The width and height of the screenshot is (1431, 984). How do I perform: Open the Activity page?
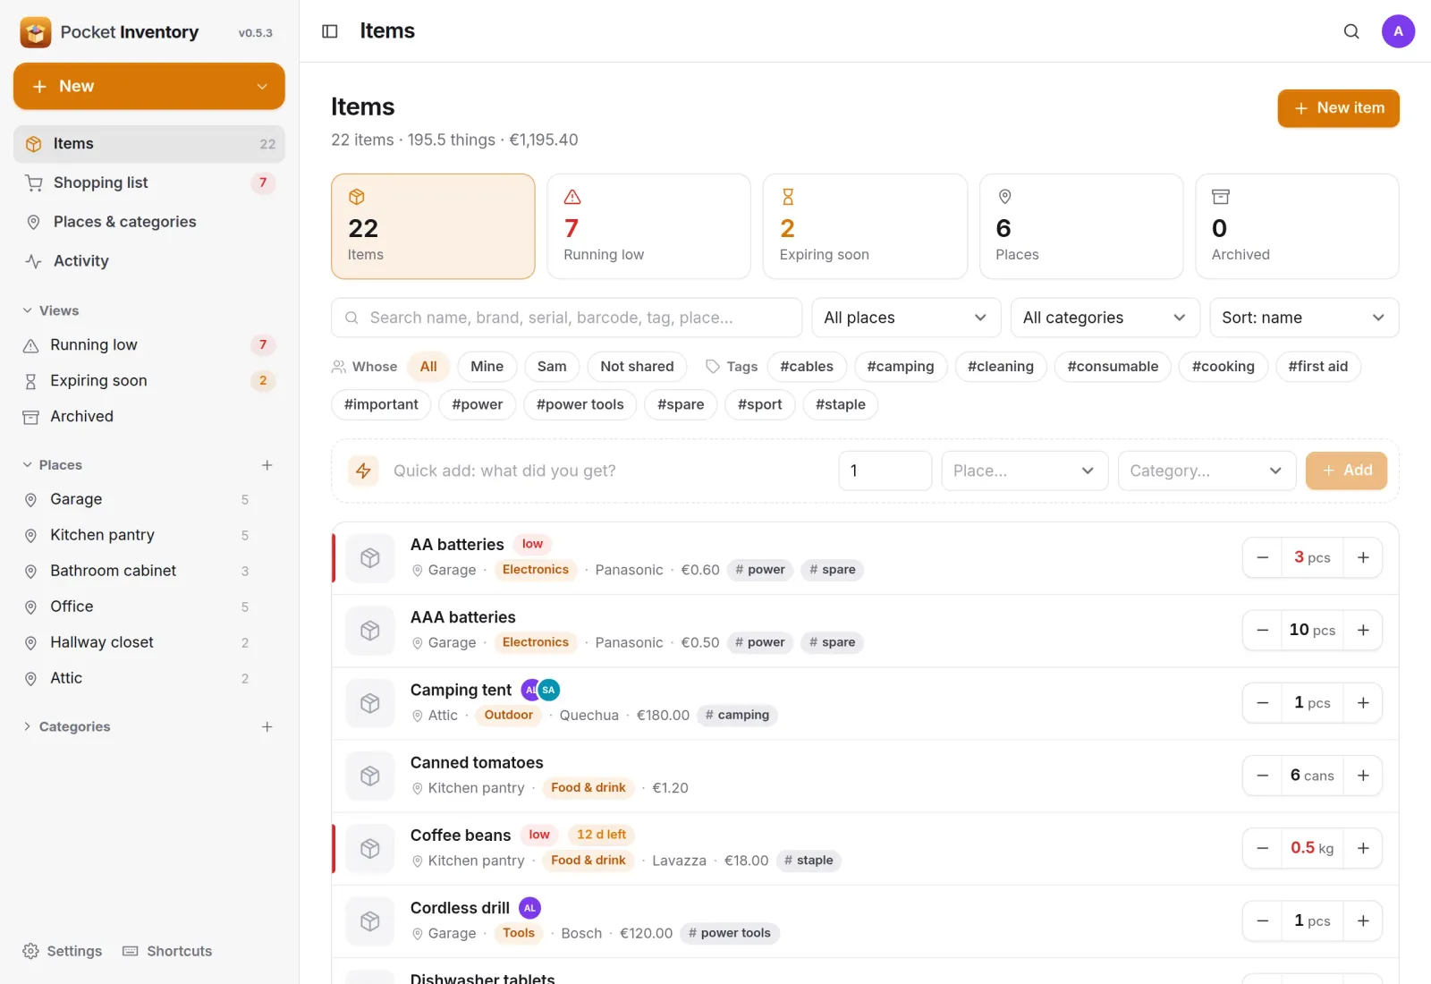coord(148,261)
